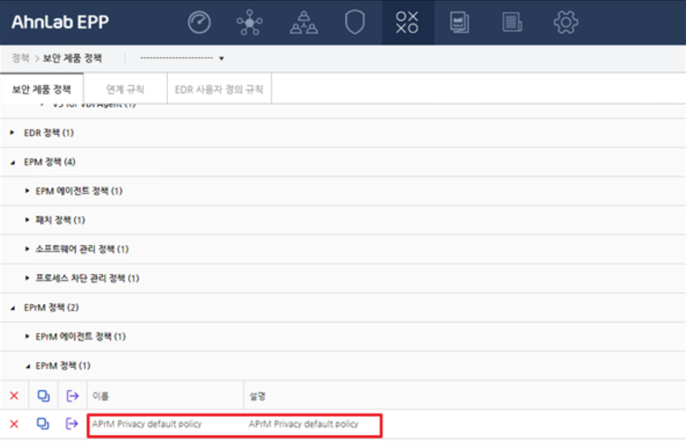Open the log document icon

(x=512, y=22)
